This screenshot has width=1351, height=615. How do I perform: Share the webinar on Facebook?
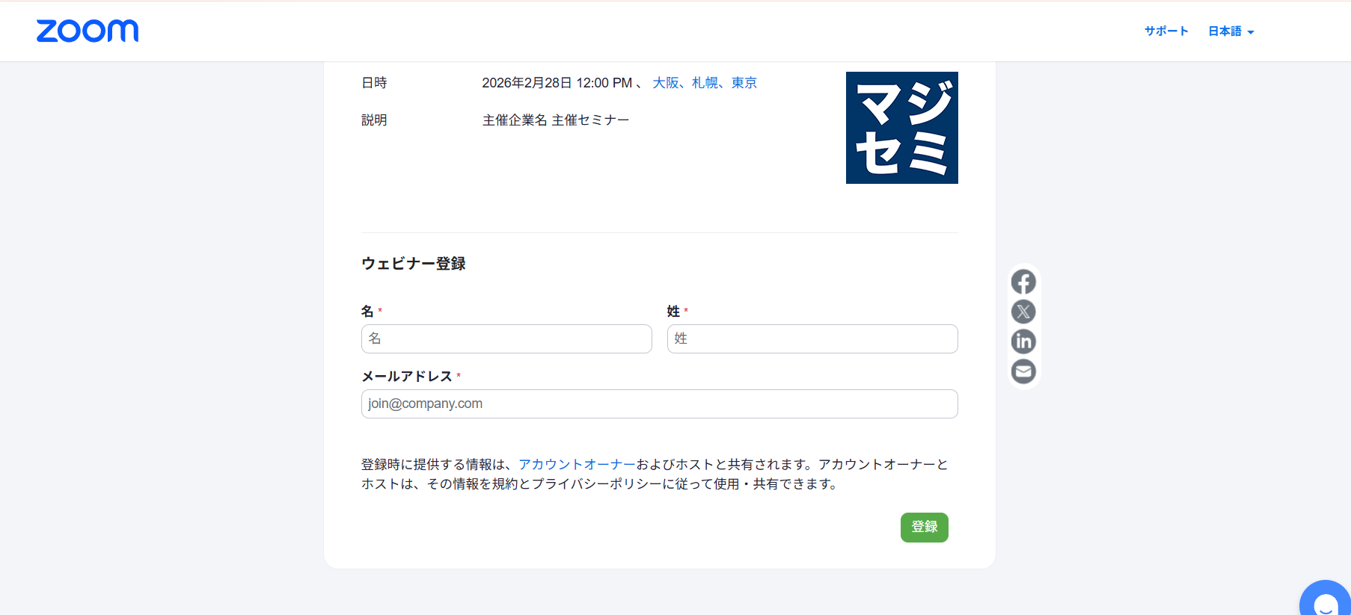pos(1023,282)
